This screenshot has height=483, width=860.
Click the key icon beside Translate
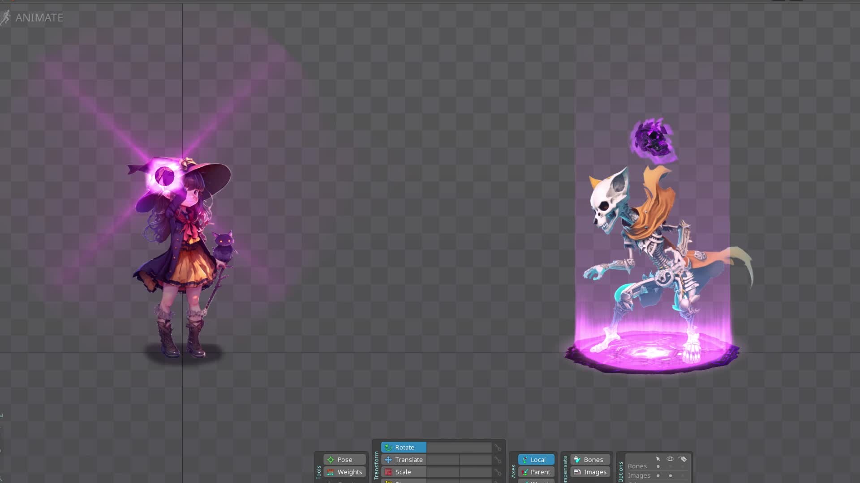click(x=498, y=460)
